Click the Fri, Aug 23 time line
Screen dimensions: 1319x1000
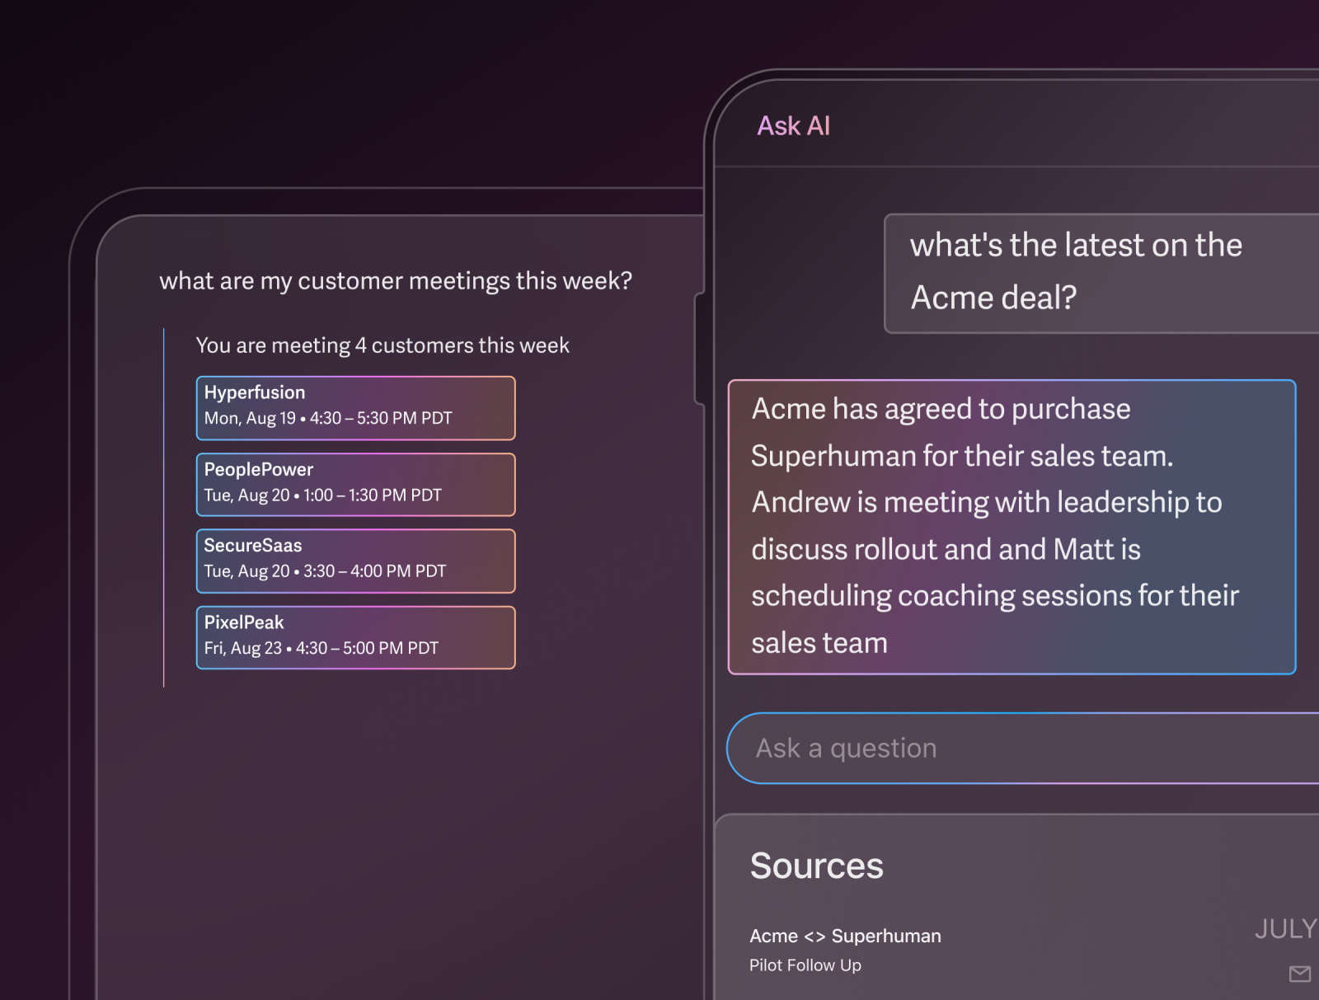pyautogui.click(x=322, y=648)
